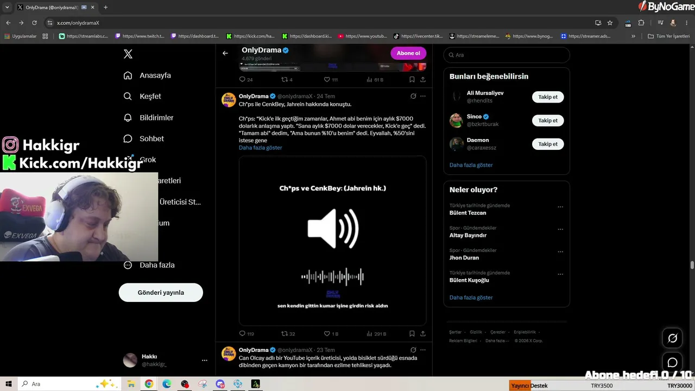Click the Şartlar footer link
Image resolution: width=695 pixels, height=391 pixels.
point(455,332)
